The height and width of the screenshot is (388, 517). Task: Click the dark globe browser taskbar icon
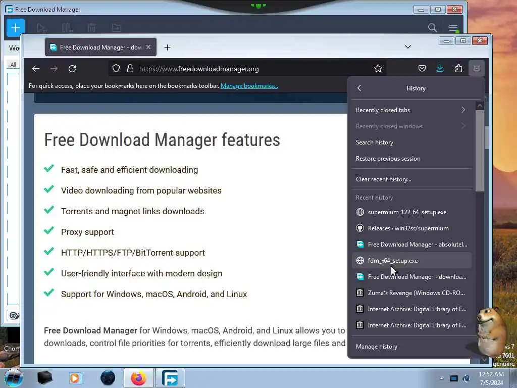[x=108, y=378]
